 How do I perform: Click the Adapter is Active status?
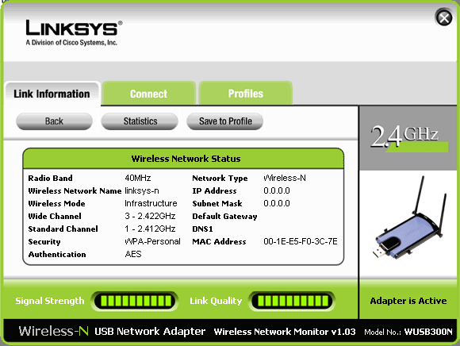tap(408, 301)
